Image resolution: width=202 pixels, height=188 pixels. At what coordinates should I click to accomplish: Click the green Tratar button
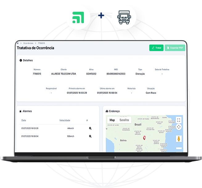(156, 48)
